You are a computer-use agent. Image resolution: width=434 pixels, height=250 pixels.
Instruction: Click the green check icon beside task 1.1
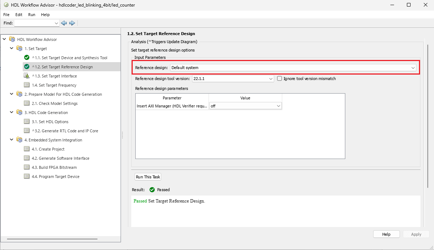click(x=27, y=58)
